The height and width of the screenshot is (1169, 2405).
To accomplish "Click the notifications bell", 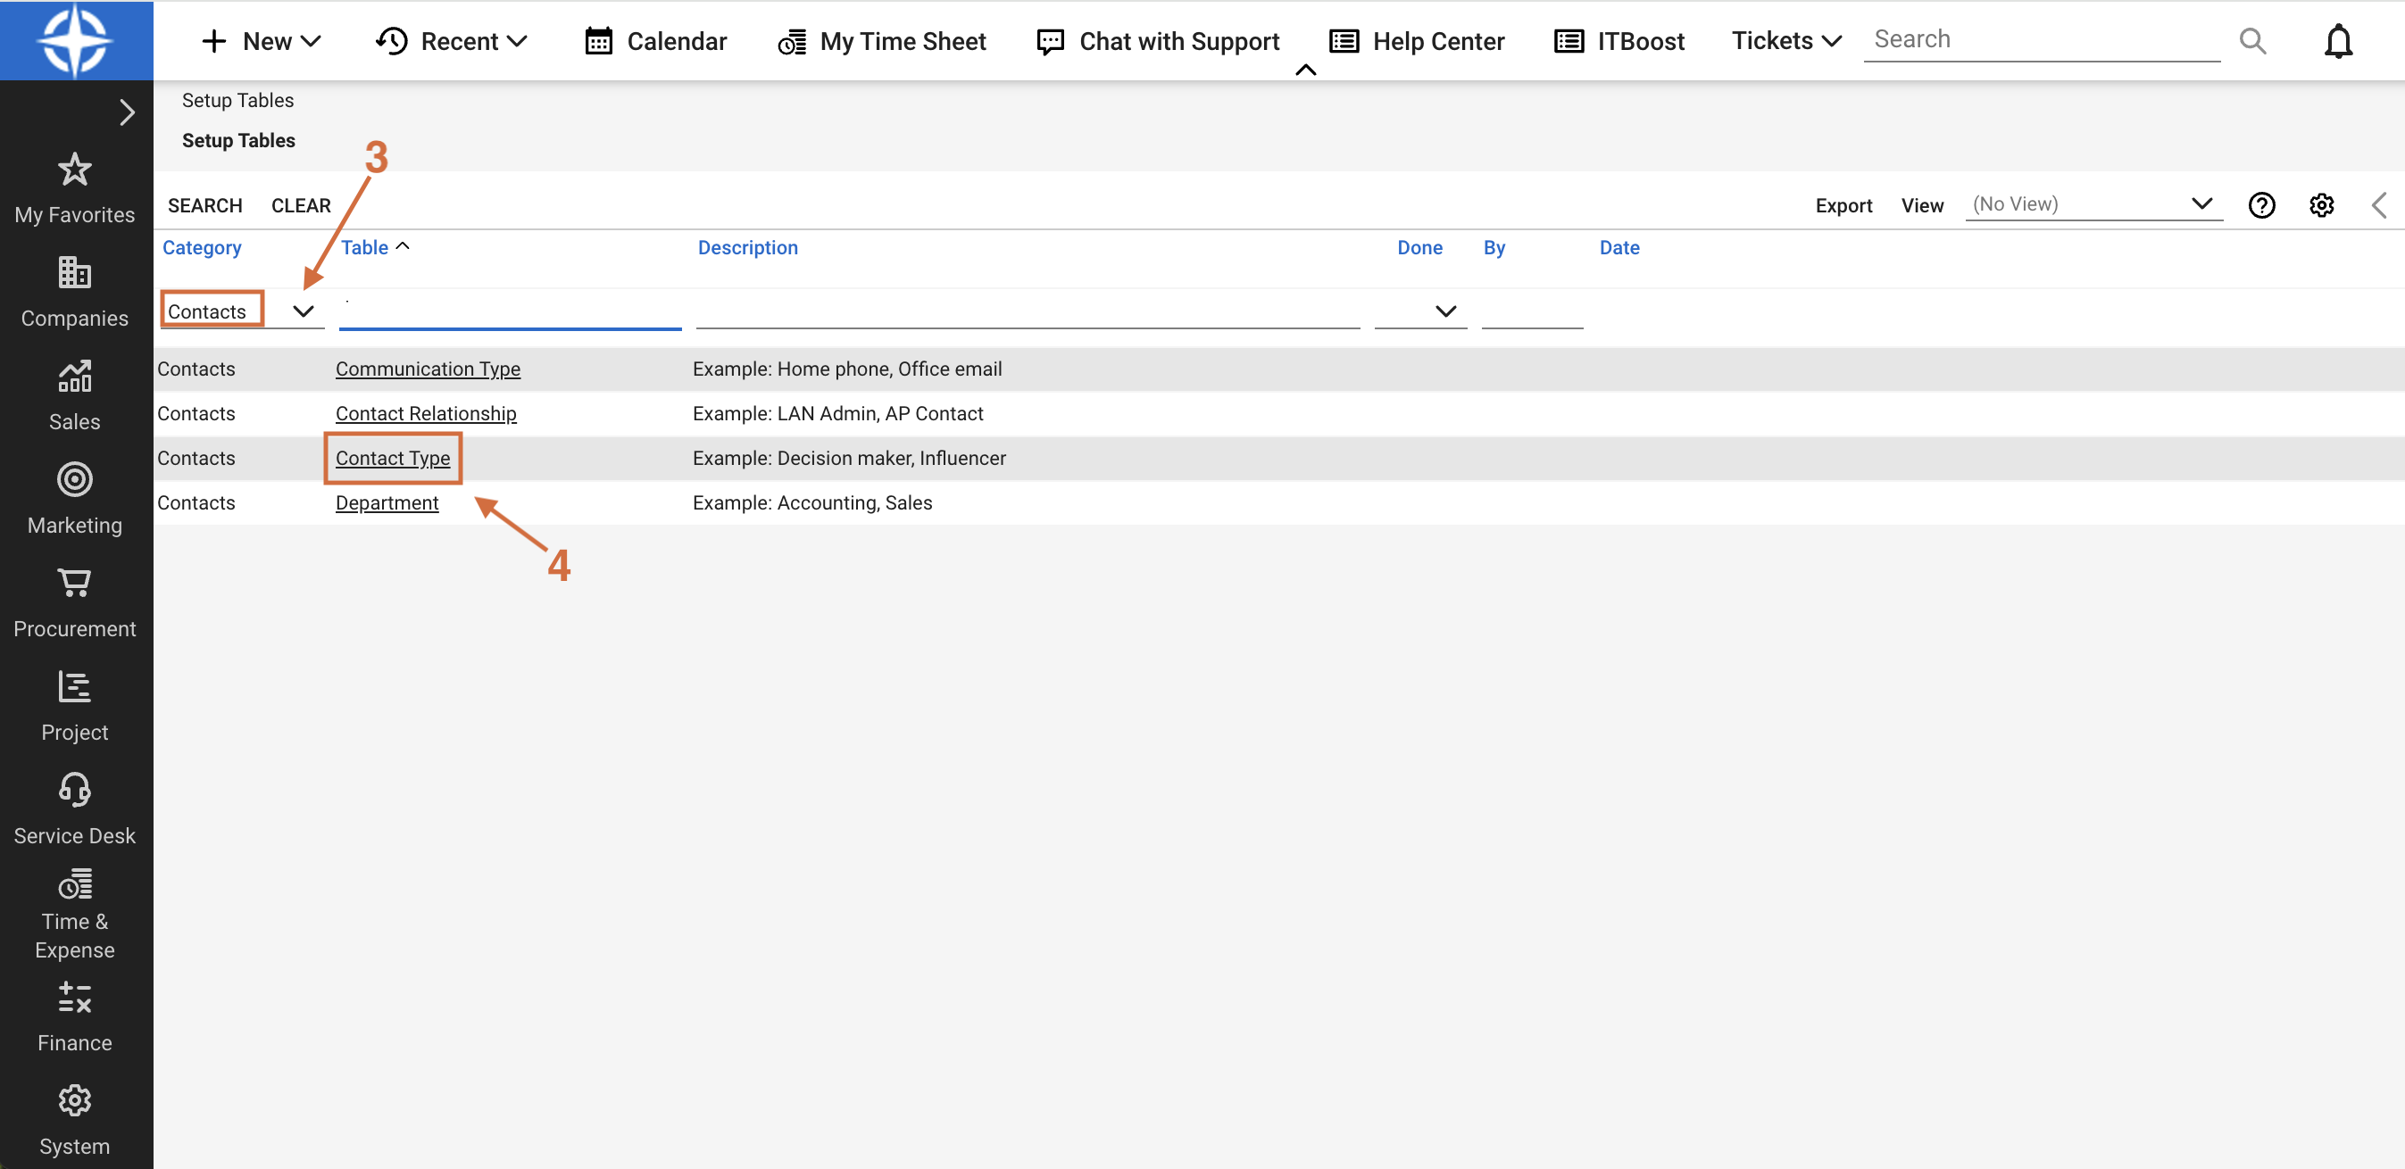I will 2338,40.
